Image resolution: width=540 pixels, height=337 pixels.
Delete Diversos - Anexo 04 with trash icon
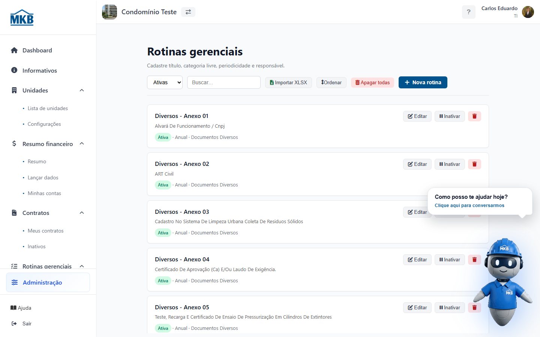click(474, 259)
